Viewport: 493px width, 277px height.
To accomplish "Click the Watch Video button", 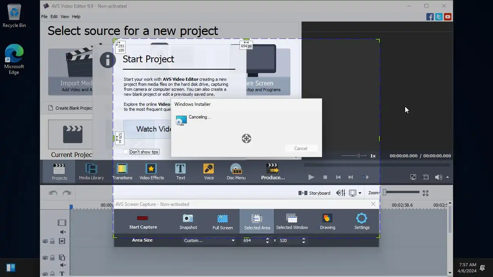I will point(147,129).
